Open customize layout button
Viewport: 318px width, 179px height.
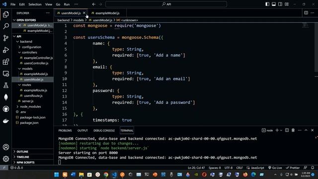287,4
